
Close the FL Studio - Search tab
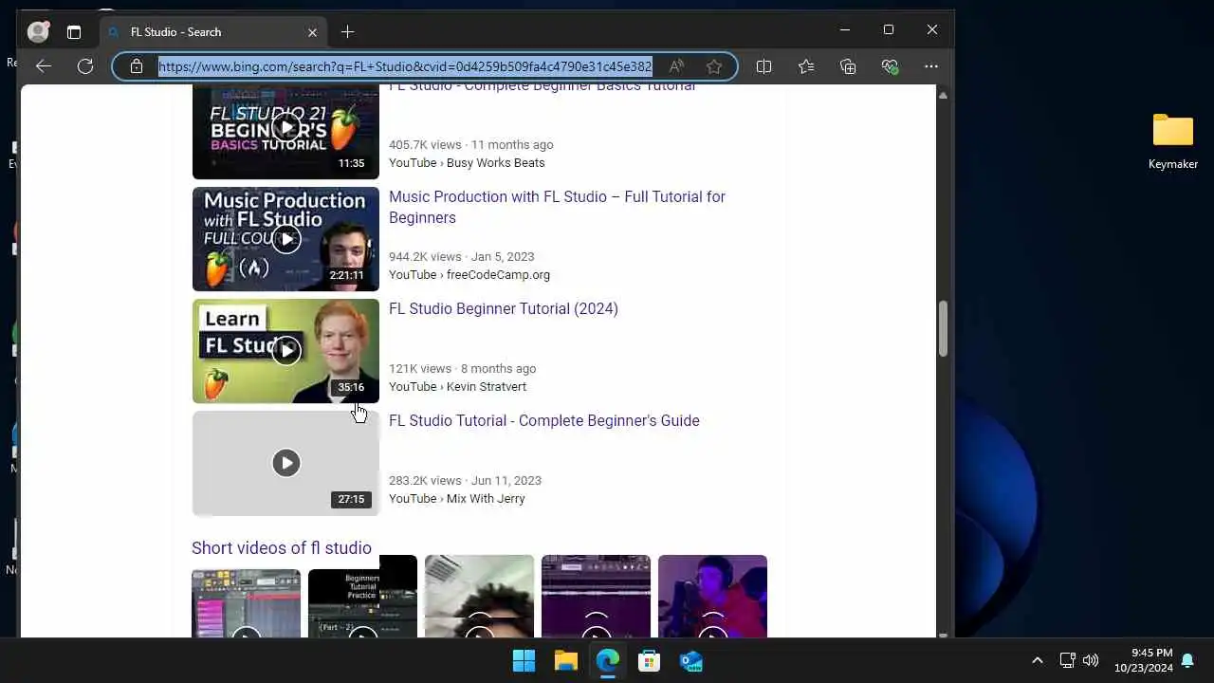click(312, 32)
